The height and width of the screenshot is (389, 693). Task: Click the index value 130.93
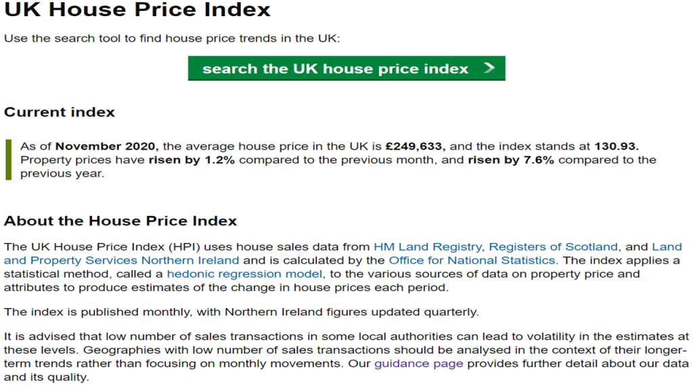617,146
